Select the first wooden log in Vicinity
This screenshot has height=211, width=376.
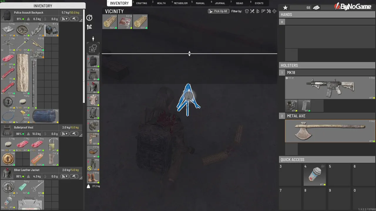coord(110,22)
